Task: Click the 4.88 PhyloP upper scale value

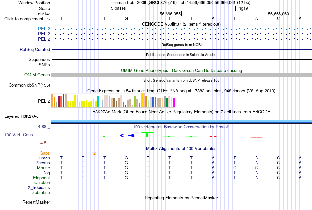Action: pos(42,127)
